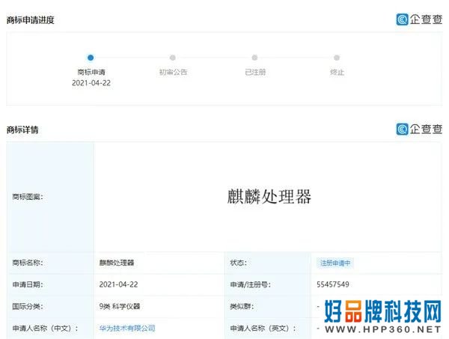Select the application date value 2021-04-22 in table
Screen dimensions: 449x339
click(x=118, y=284)
